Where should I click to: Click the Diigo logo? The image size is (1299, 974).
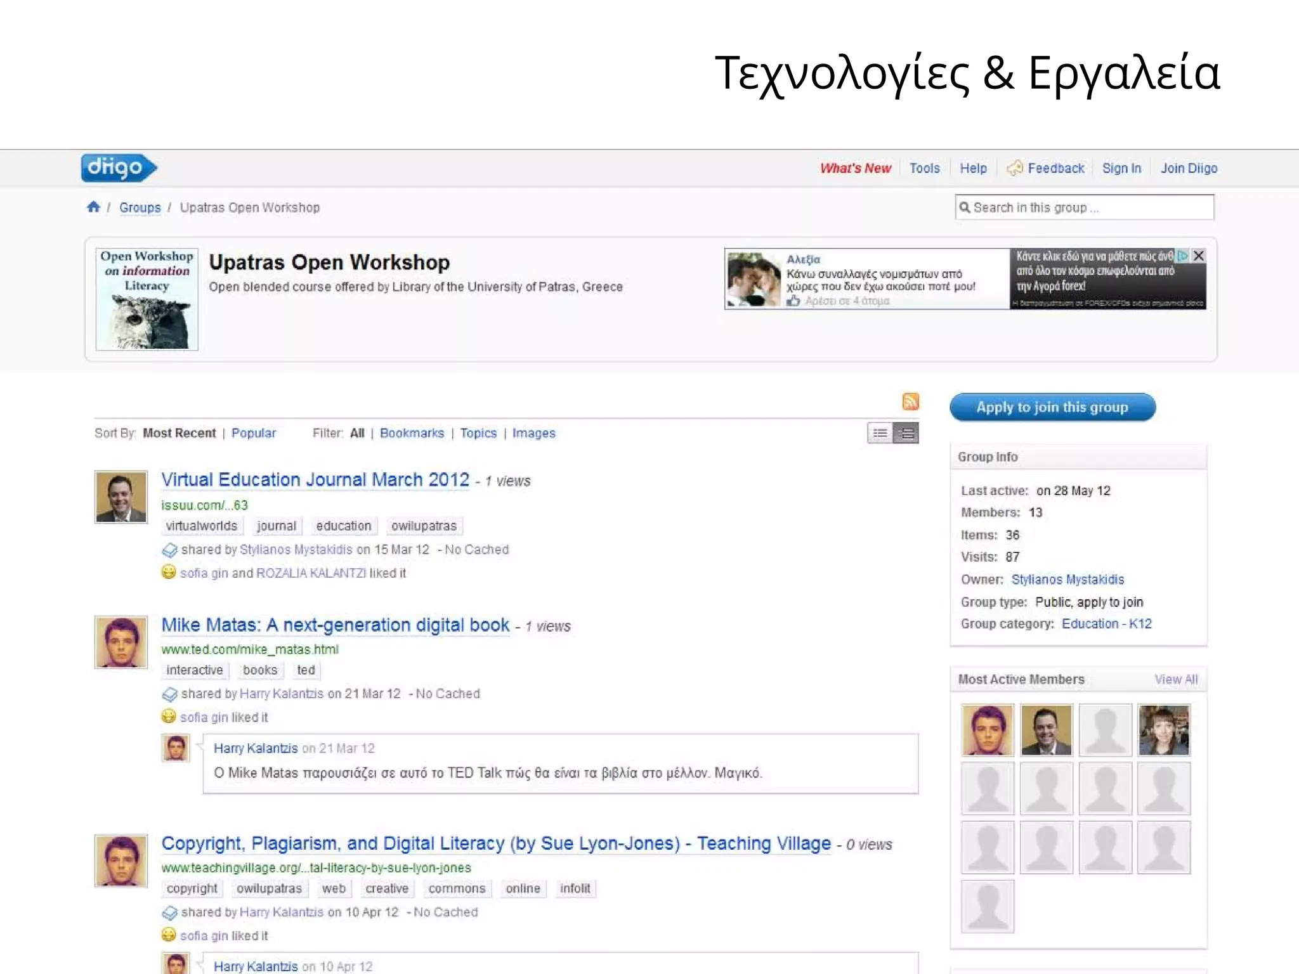pyautogui.click(x=118, y=167)
